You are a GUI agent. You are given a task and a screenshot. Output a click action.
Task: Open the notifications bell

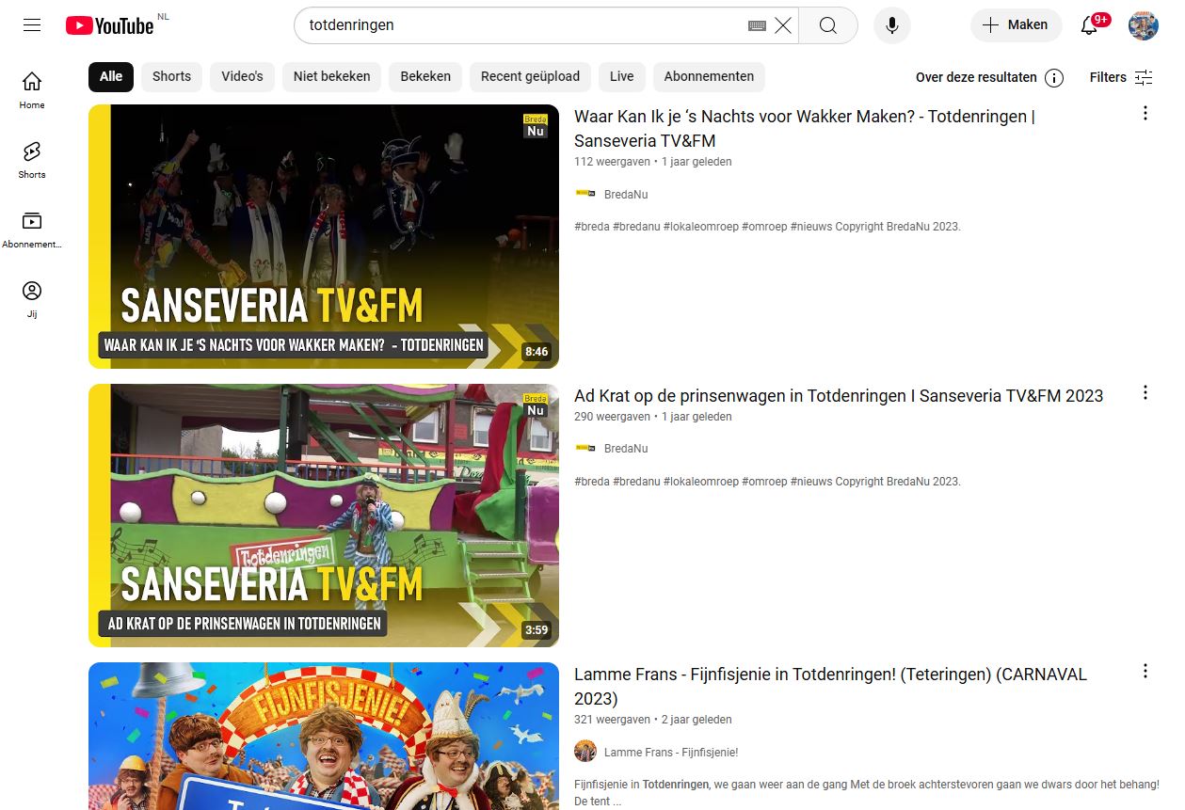(1089, 25)
